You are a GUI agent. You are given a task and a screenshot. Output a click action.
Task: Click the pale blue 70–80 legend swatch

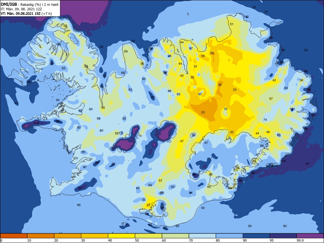coord(202,236)
